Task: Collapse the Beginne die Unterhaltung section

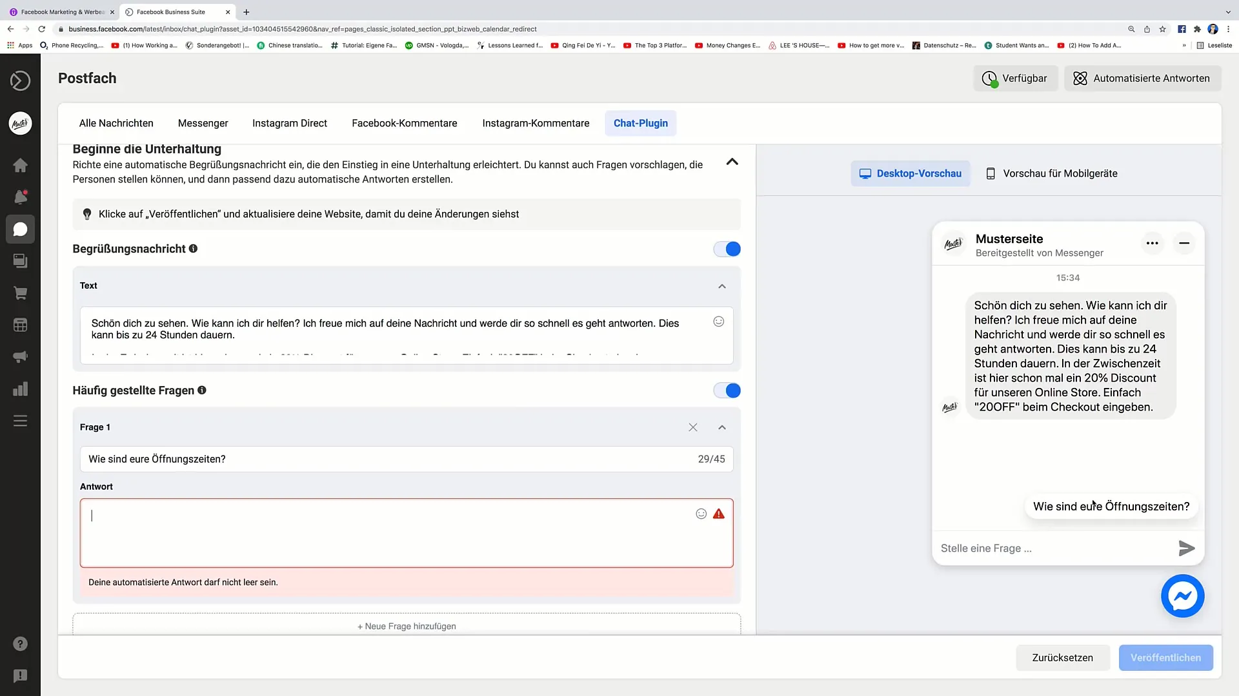Action: coord(732,162)
